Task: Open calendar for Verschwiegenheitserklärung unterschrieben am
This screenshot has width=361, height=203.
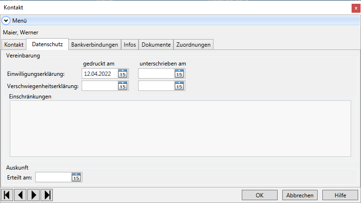Action: (x=179, y=86)
